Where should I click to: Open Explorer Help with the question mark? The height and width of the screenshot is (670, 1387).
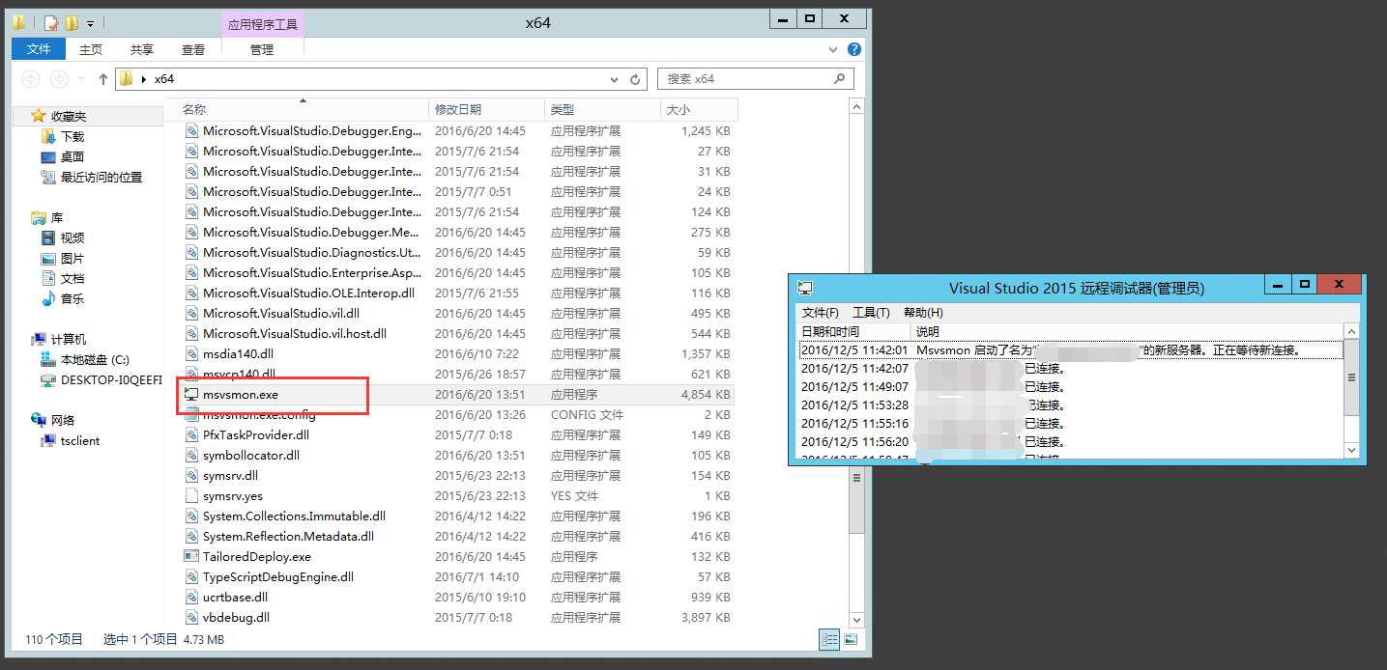(x=853, y=49)
